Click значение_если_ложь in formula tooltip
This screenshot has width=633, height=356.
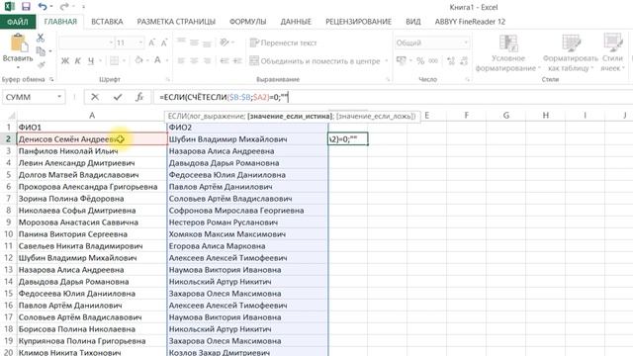tap(376, 117)
